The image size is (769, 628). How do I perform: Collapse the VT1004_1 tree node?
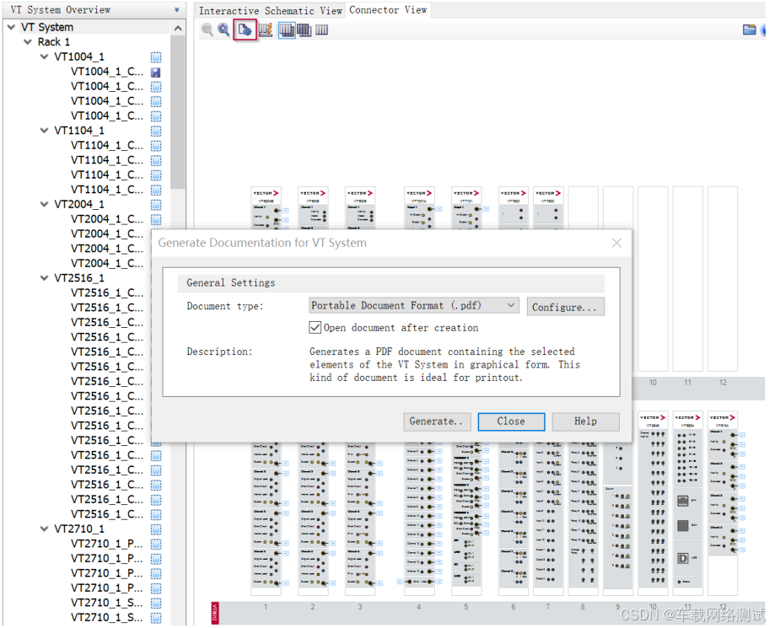tap(44, 56)
